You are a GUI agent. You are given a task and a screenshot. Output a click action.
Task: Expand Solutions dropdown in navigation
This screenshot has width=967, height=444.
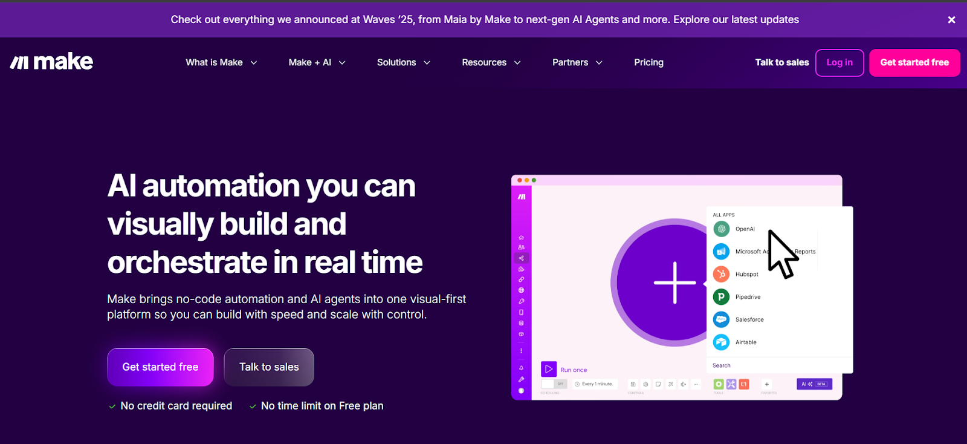coord(404,62)
